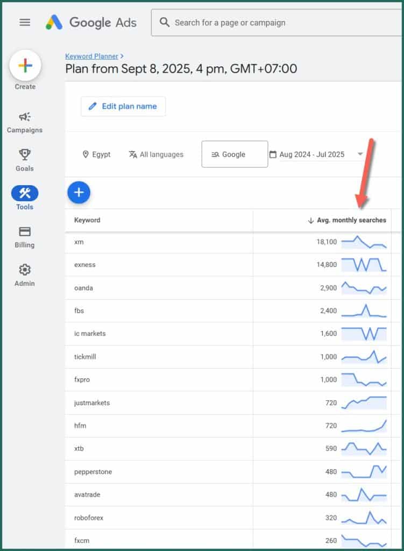This screenshot has height=551, width=404.
Task: Click the trend sparkline for tickmill
Action: coord(364,357)
